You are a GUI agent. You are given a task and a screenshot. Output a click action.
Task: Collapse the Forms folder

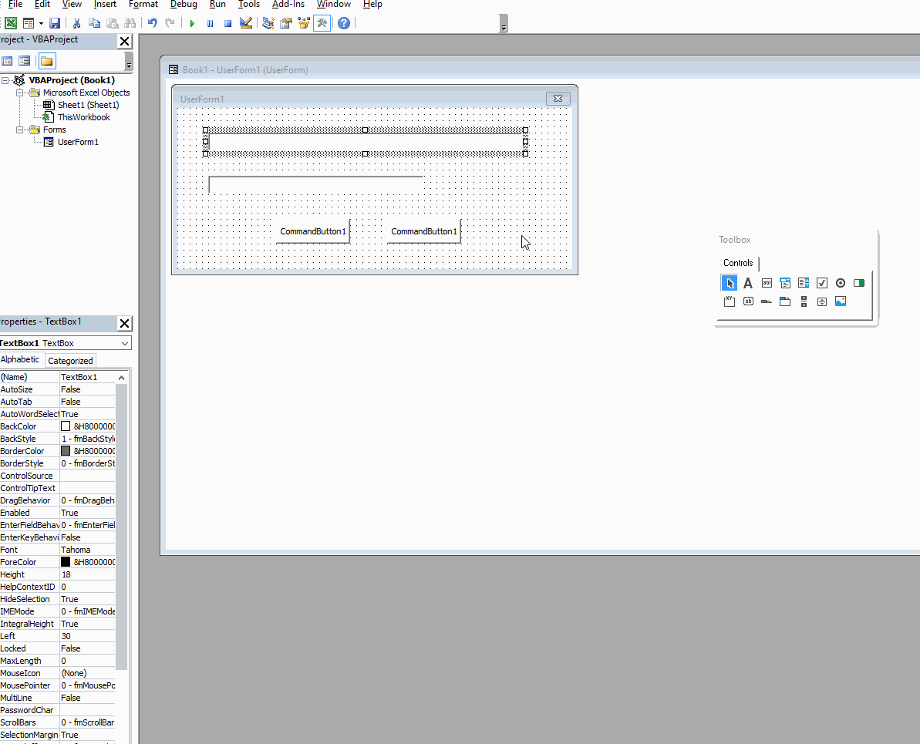tap(19, 130)
